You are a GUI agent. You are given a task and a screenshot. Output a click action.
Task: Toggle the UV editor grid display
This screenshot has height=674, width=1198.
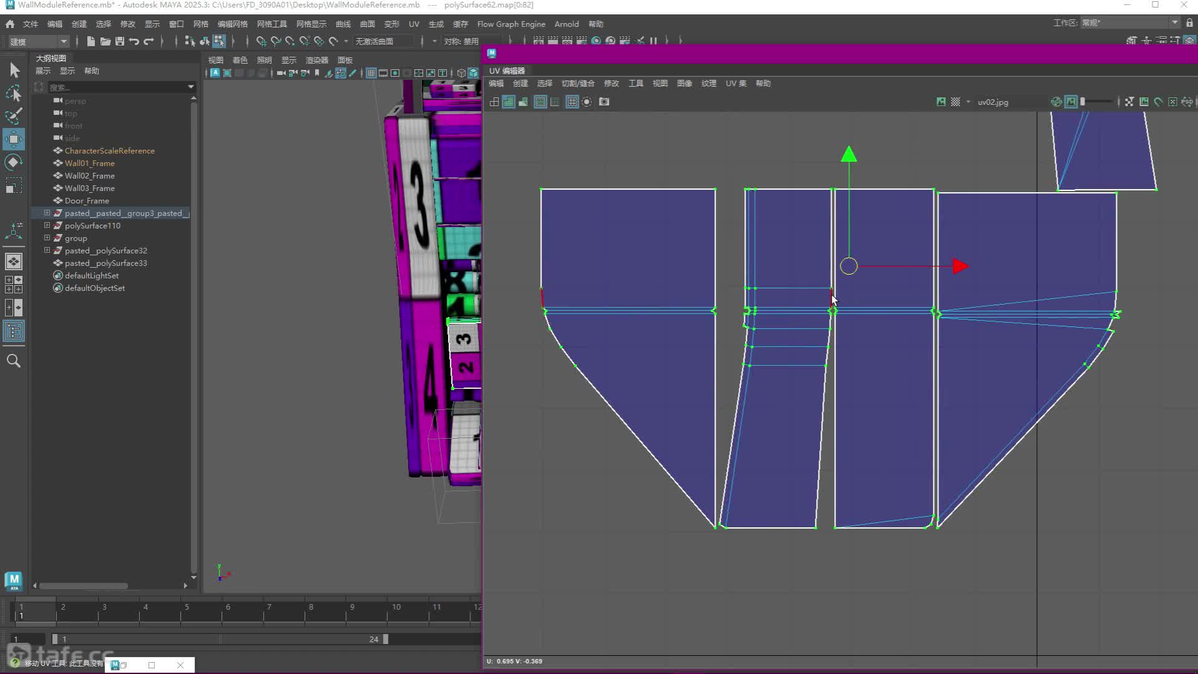click(572, 102)
